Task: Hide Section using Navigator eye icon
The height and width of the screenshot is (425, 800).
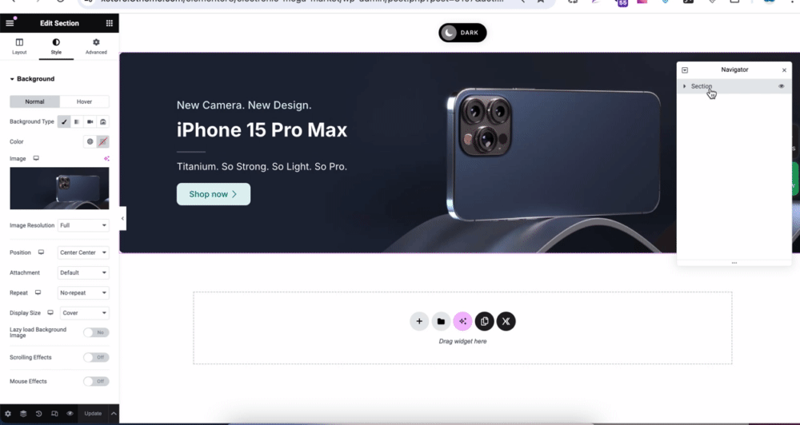Action: [x=781, y=86]
